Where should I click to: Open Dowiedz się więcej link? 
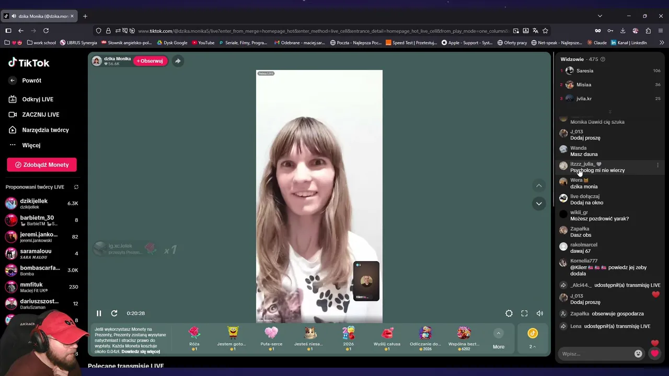tap(141, 351)
